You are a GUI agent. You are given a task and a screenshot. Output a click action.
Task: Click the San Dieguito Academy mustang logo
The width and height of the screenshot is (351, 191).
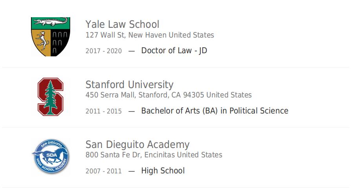click(x=51, y=157)
